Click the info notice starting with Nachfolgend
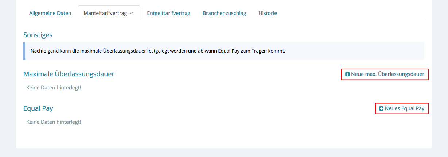Image resolution: width=448 pixels, height=157 pixels. [x=157, y=51]
